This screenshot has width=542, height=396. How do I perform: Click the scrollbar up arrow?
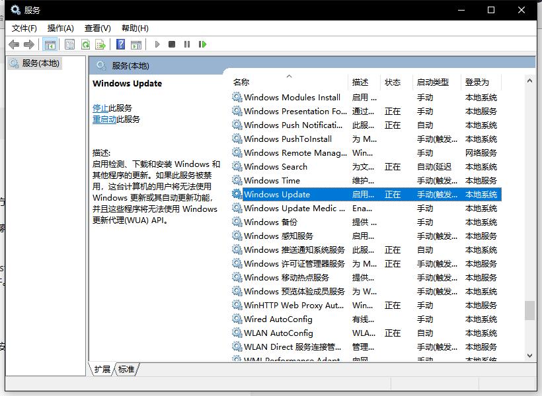(x=529, y=81)
